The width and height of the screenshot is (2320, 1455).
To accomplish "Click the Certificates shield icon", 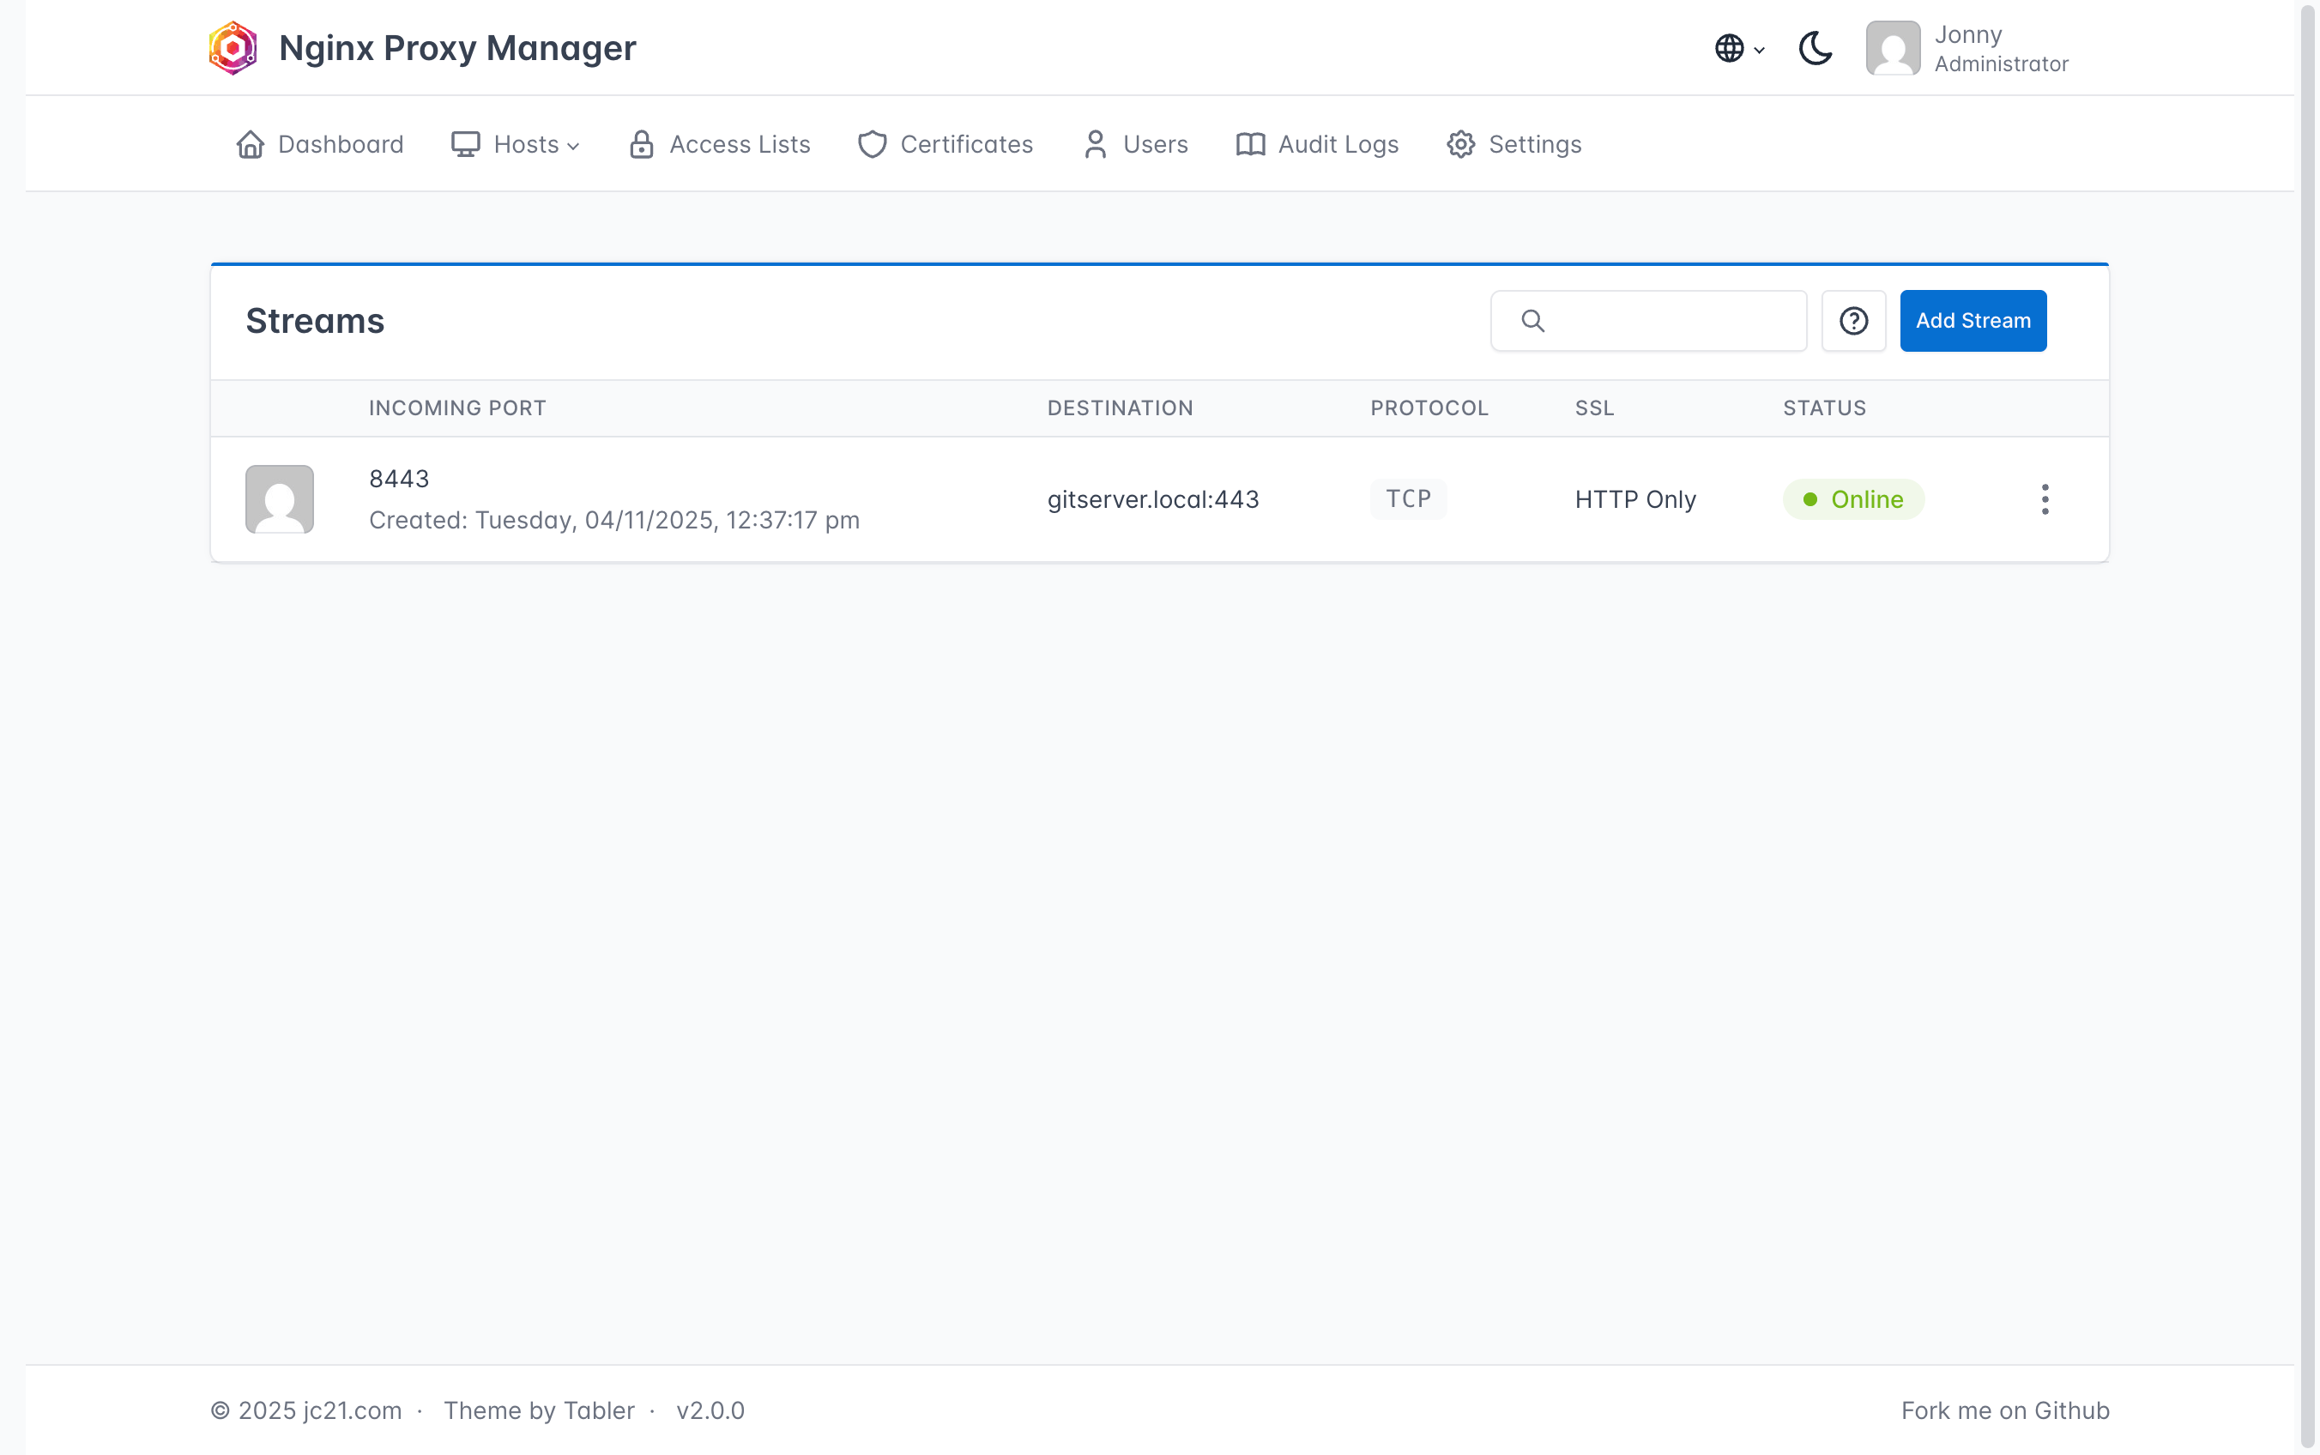I will pyautogui.click(x=872, y=144).
